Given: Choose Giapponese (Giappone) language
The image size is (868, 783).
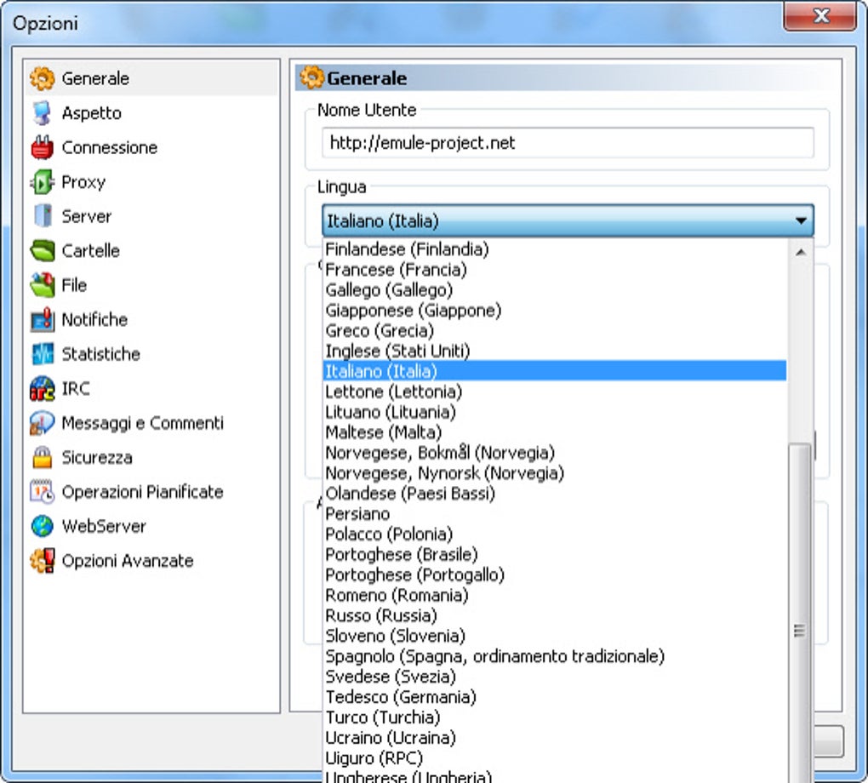Looking at the screenshot, I should [x=555, y=310].
